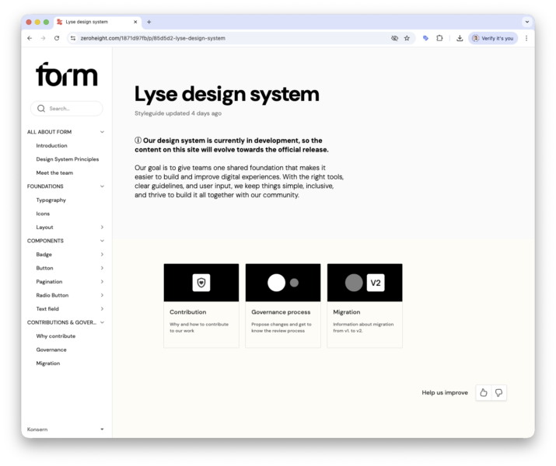The width and height of the screenshot is (556, 466).
Task: Open a new browser tab
Action: tap(149, 22)
